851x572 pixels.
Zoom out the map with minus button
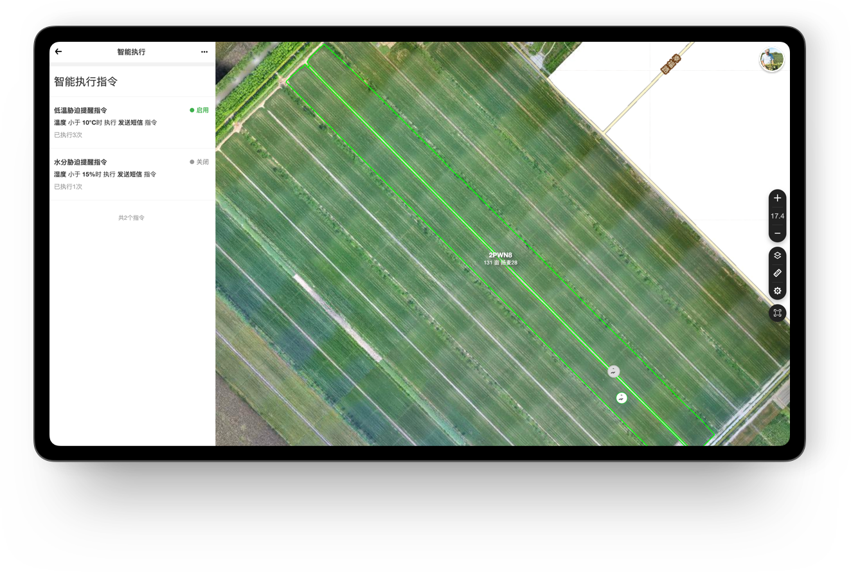[x=777, y=233]
